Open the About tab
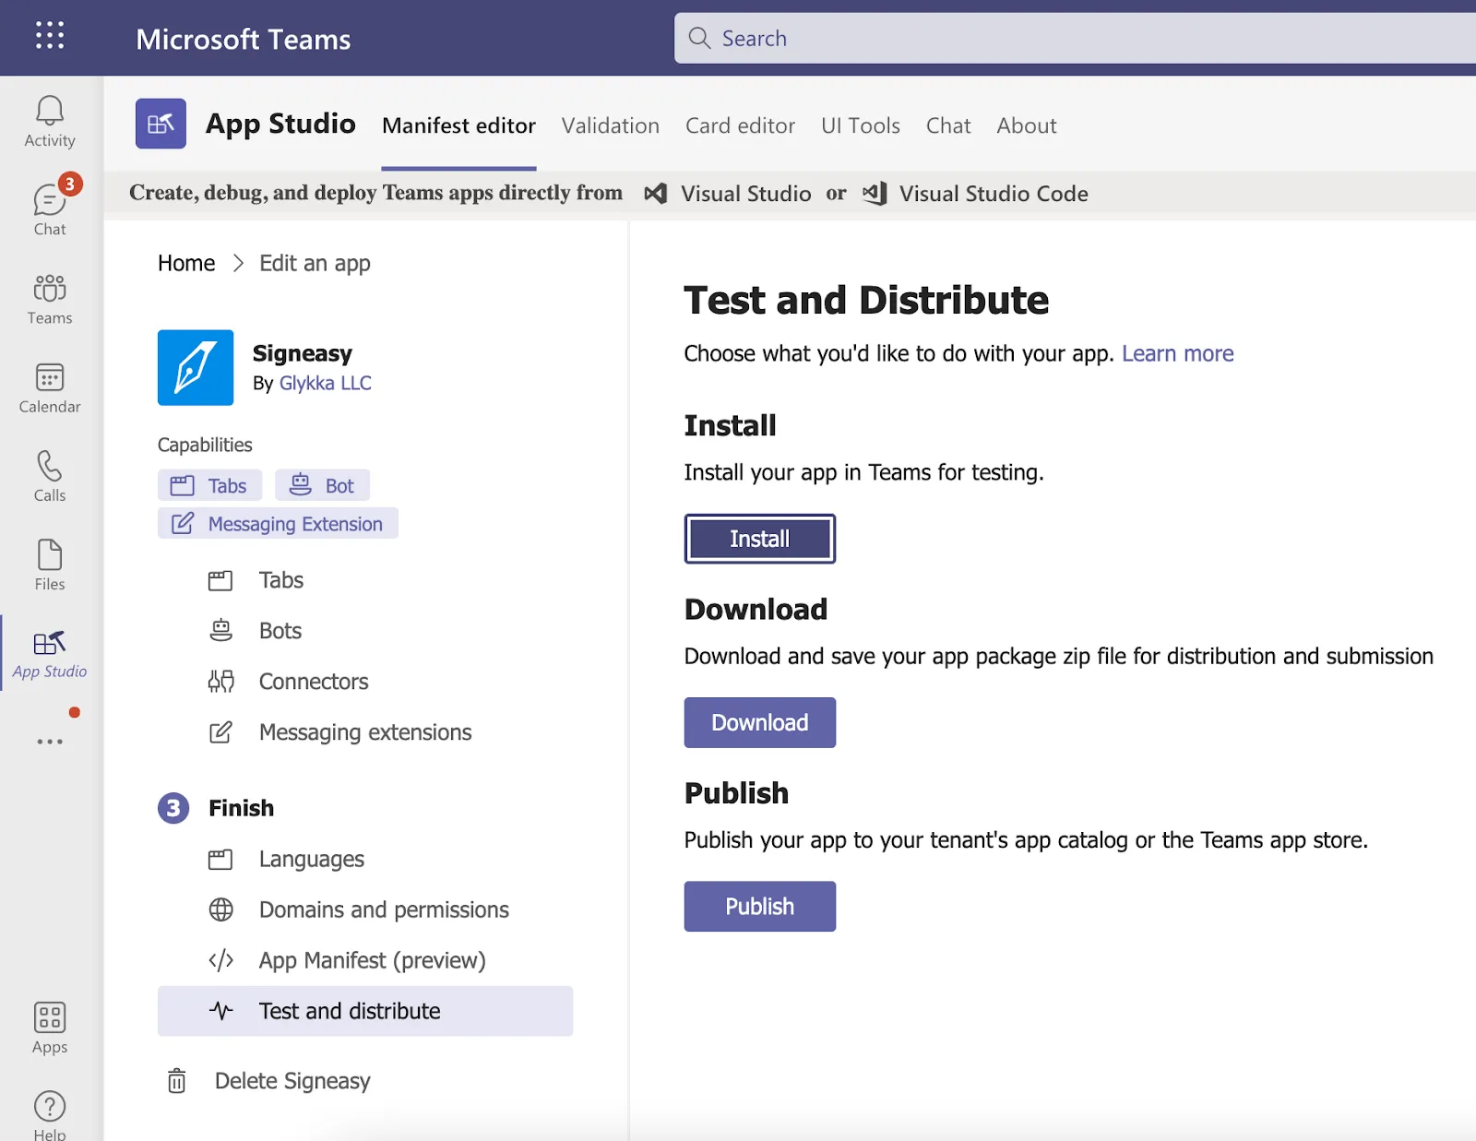1476x1141 pixels. point(1027,125)
